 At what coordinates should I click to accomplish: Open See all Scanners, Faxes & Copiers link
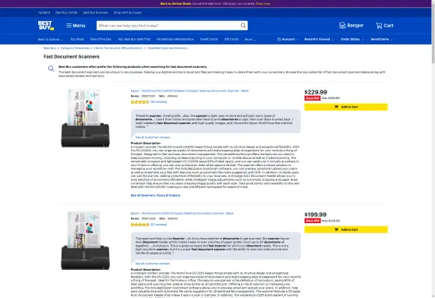tap(155, 195)
